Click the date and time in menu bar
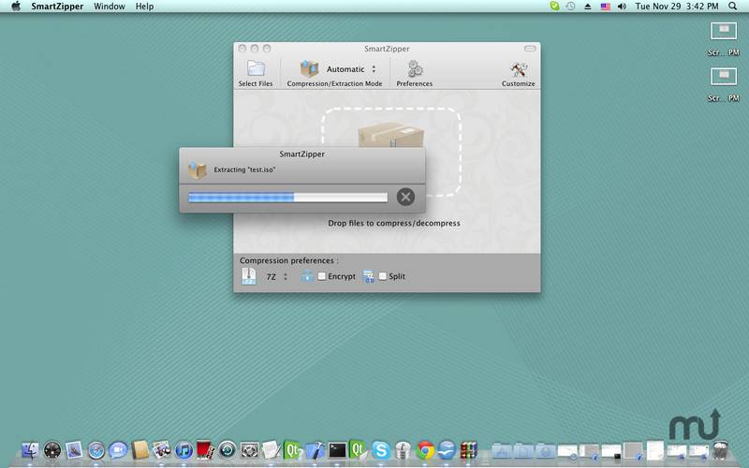The image size is (749, 468). pyautogui.click(x=677, y=7)
